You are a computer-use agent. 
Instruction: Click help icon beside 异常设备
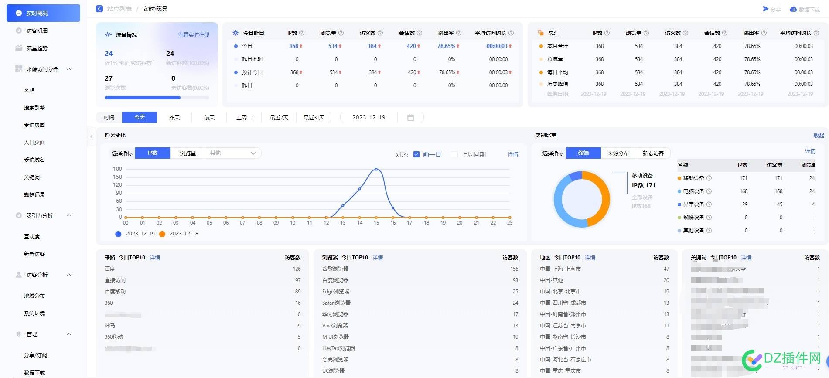click(709, 204)
